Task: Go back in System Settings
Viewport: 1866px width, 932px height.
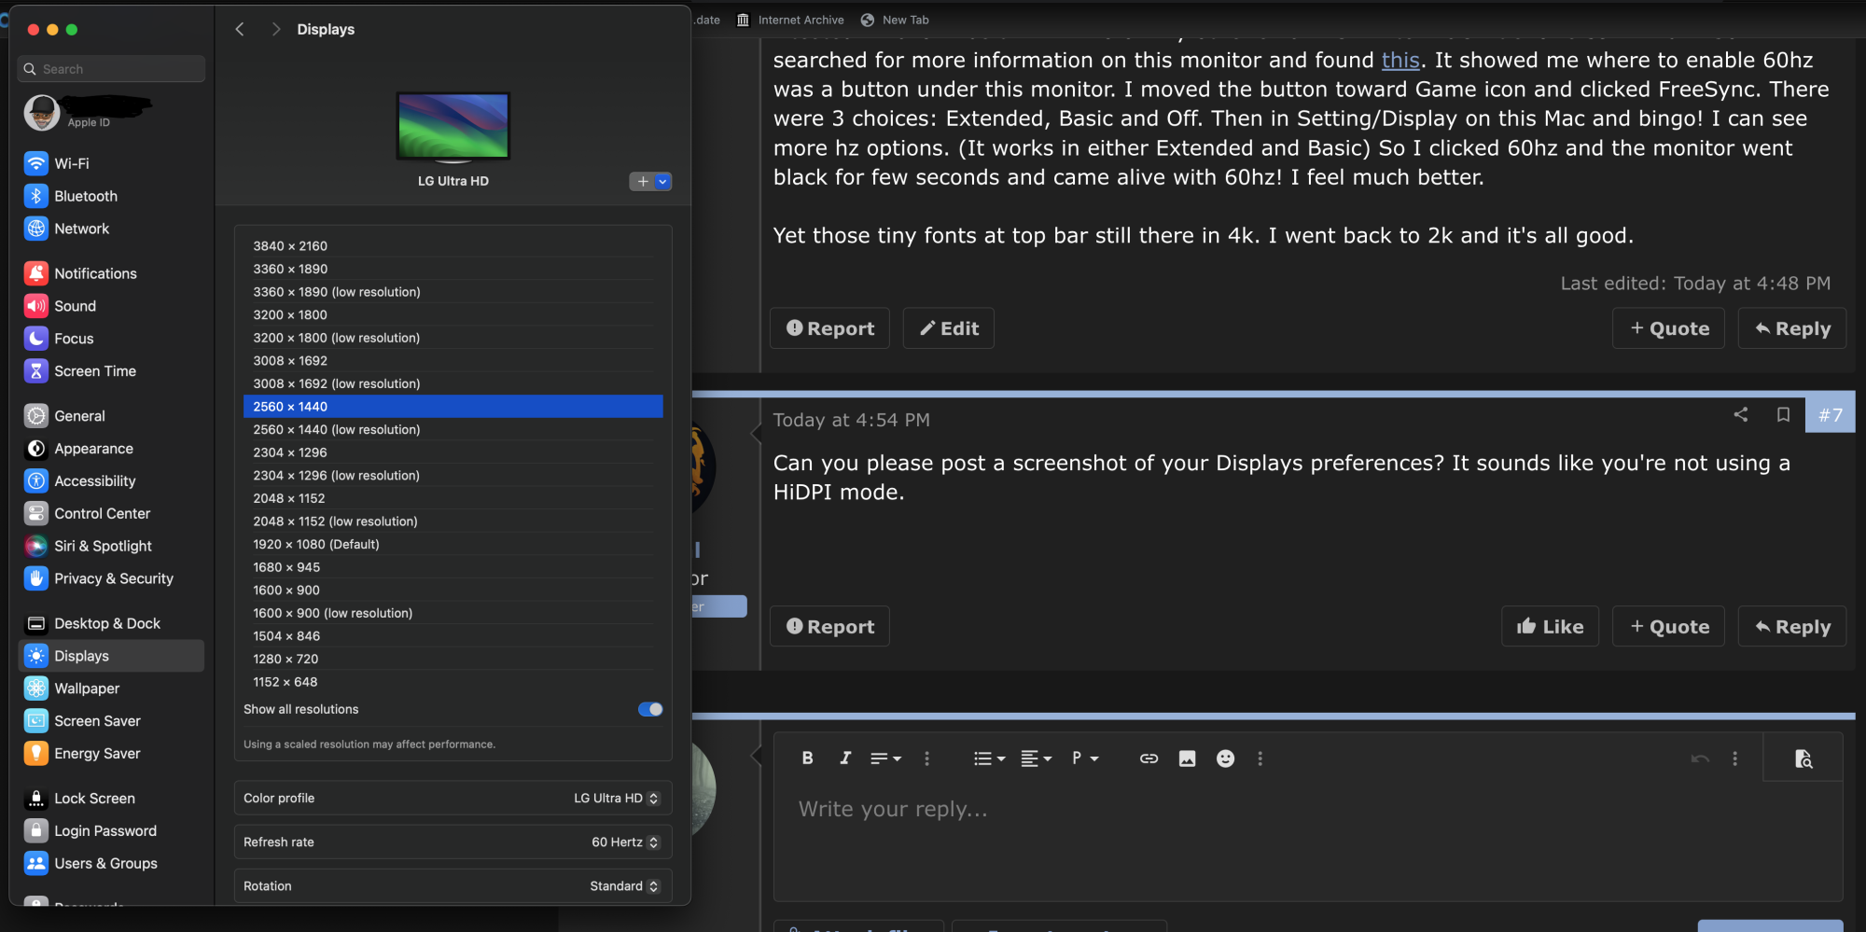Action: tap(240, 29)
